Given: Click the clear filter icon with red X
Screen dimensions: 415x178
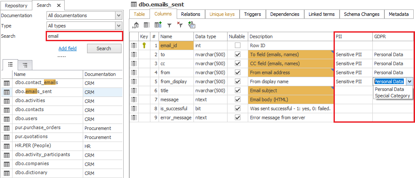Looking at the screenshot, I should pyautogui.click(x=180, y=26).
